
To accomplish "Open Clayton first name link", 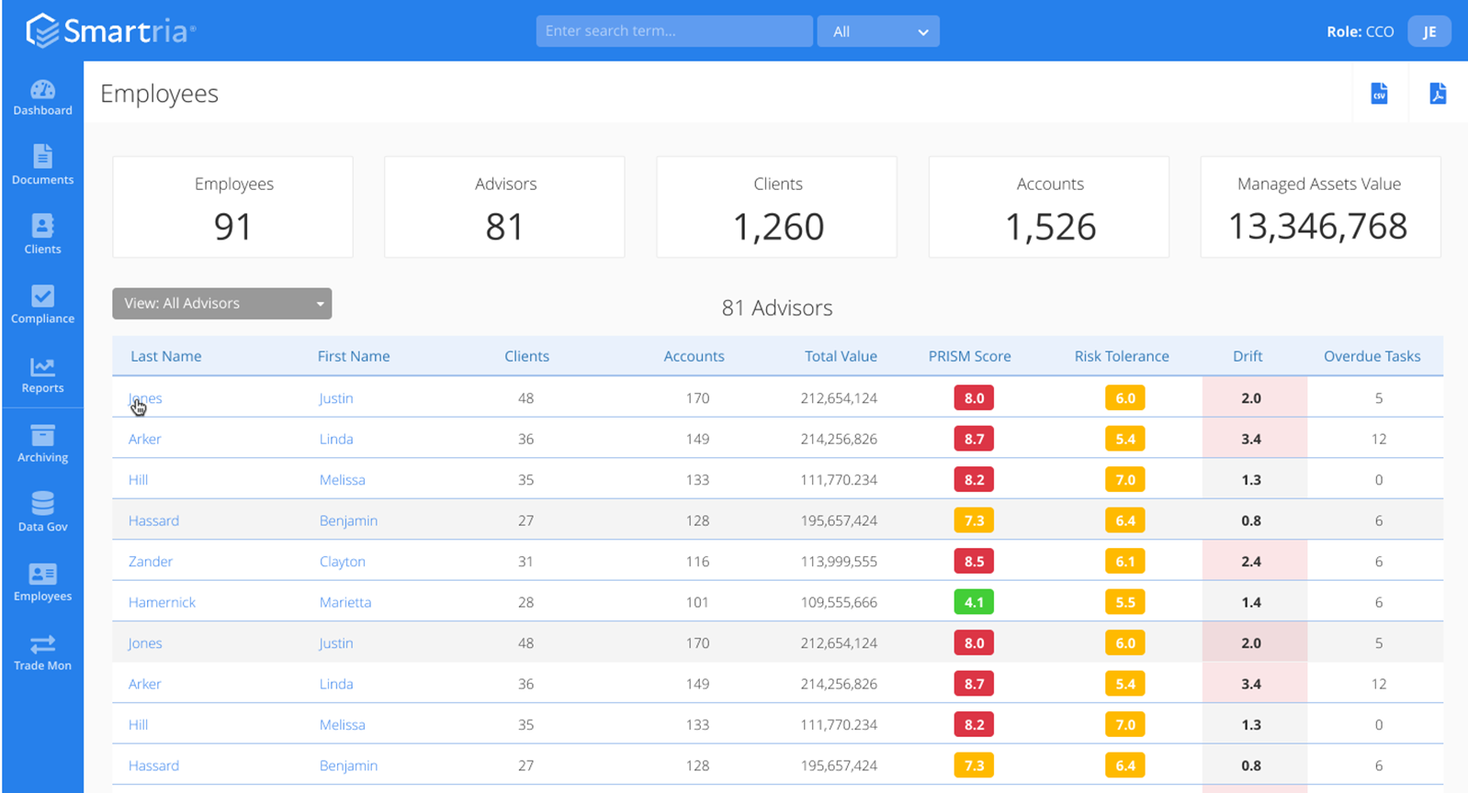I will (343, 562).
